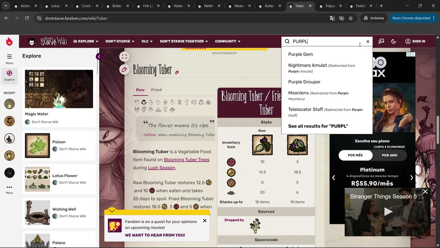Expand the COMMUNITY dropdown
This screenshot has width=440, height=248.
[x=228, y=41]
